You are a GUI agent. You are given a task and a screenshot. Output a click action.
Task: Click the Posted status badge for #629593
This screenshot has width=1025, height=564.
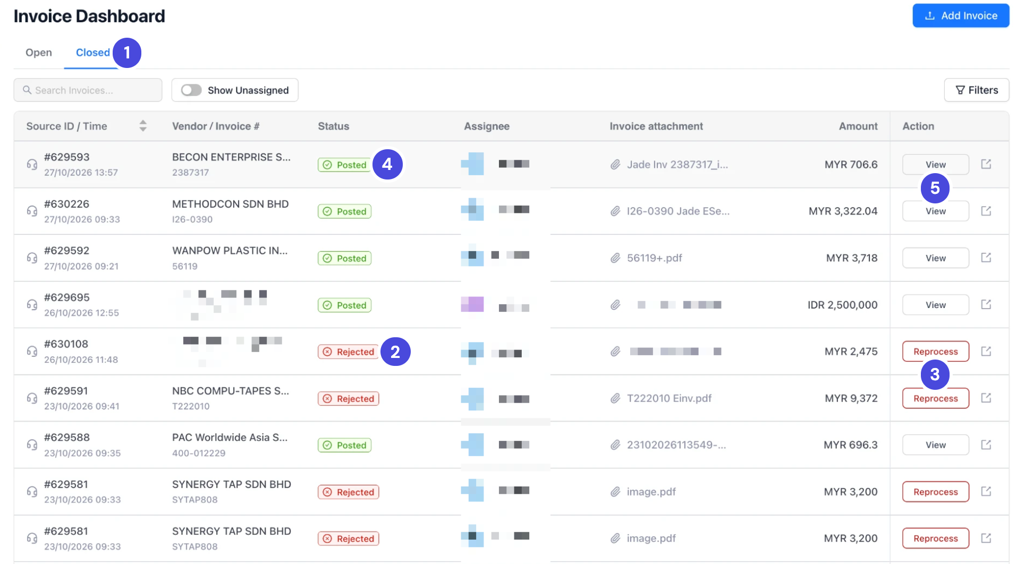pyautogui.click(x=344, y=165)
